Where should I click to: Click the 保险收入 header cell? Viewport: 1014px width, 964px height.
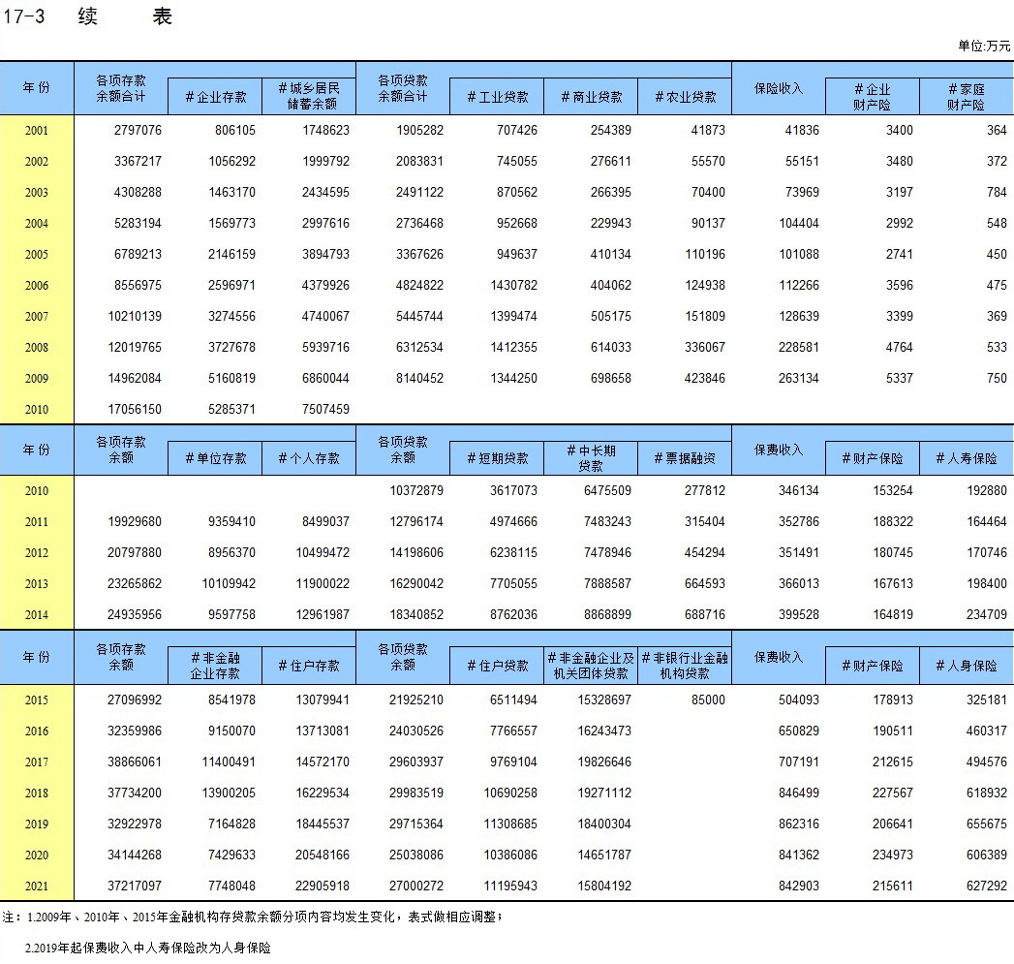coord(779,88)
